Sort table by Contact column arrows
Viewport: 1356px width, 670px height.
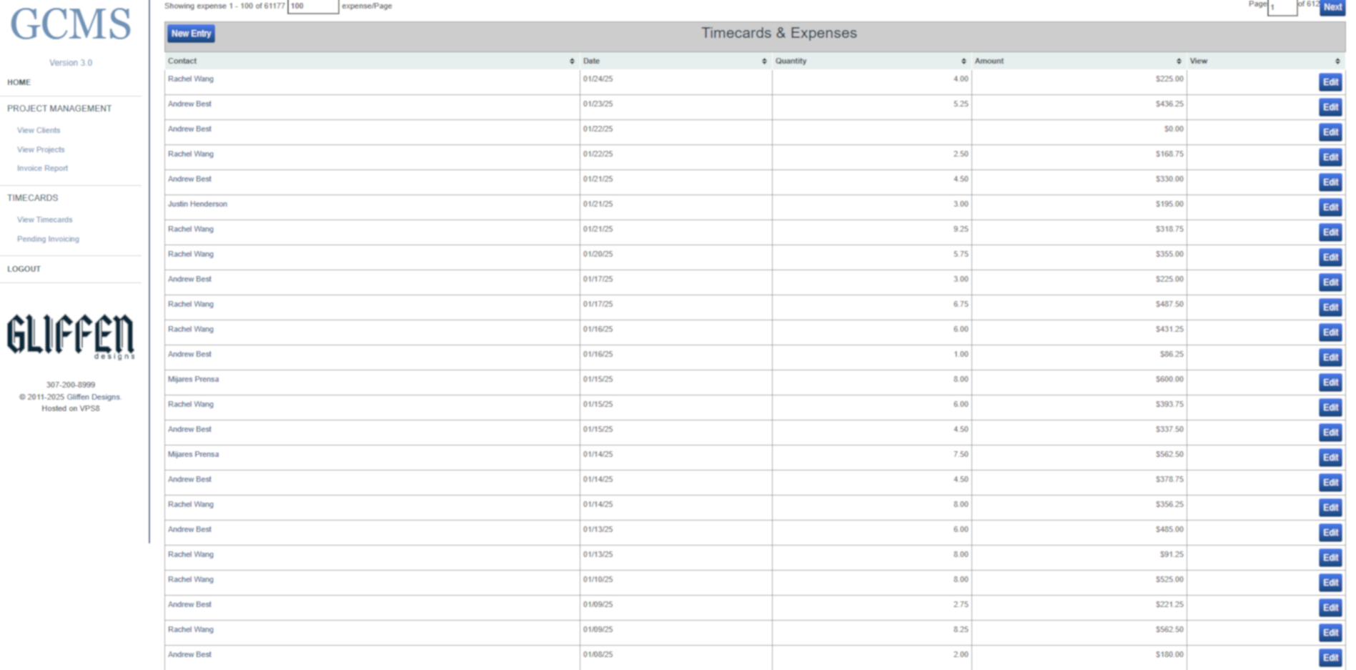[x=572, y=61]
